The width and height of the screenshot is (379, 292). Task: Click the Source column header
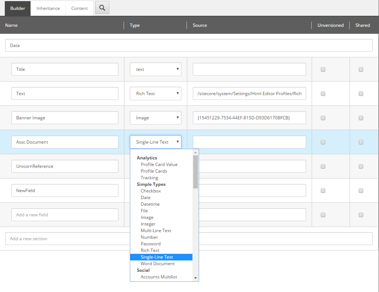click(200, 25)
